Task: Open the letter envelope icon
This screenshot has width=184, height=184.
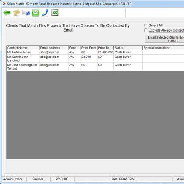Action: pyautogui.click(x=16, y=13)
